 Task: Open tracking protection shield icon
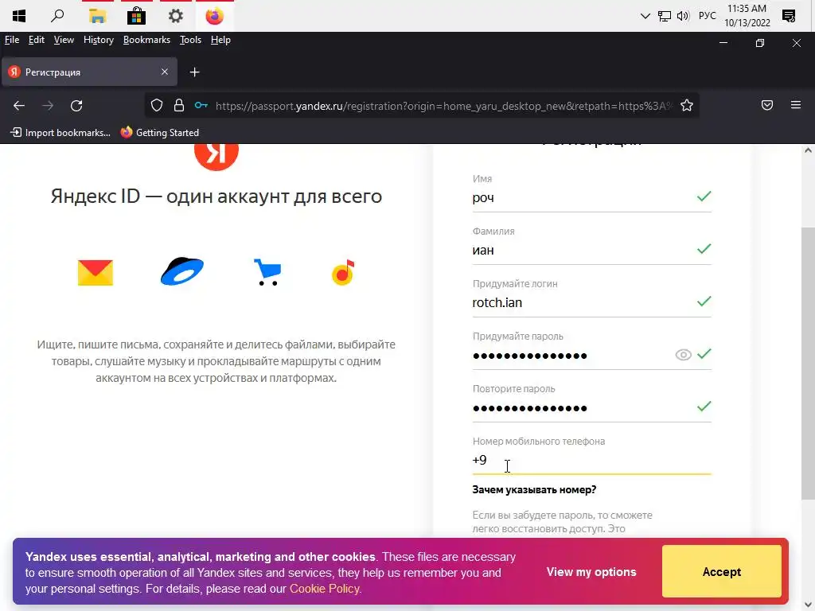157,106
